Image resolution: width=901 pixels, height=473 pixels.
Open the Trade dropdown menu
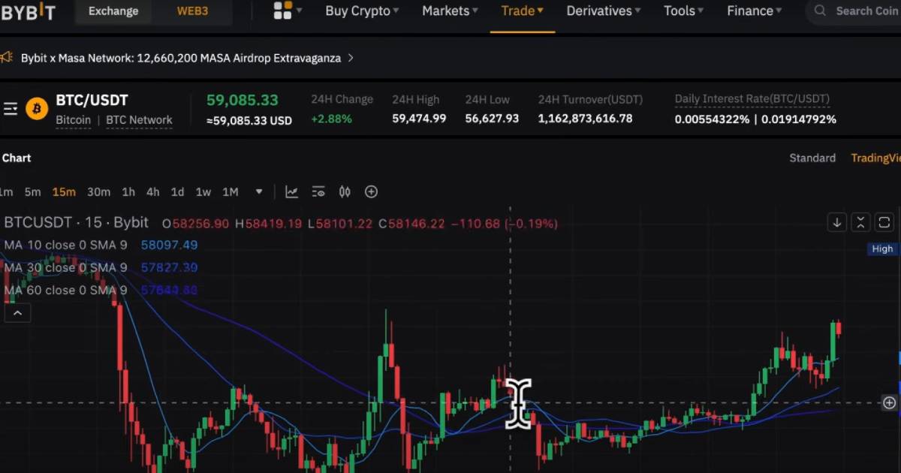coord(523,11)
